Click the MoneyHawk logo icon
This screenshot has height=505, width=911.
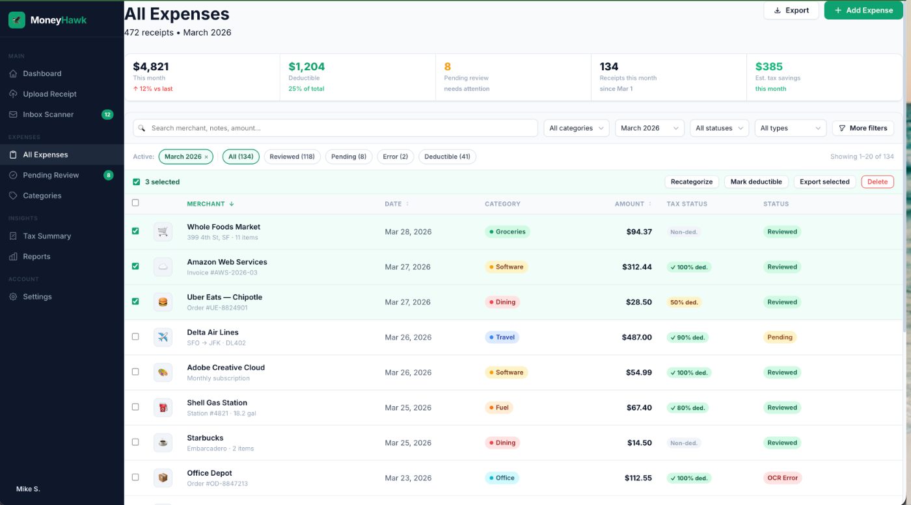pyautogui.click(x=17, y=20)
